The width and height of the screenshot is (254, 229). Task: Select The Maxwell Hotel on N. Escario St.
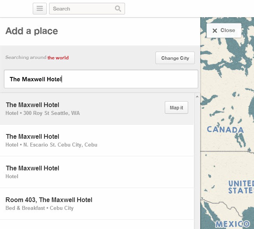tap(97, 140)
